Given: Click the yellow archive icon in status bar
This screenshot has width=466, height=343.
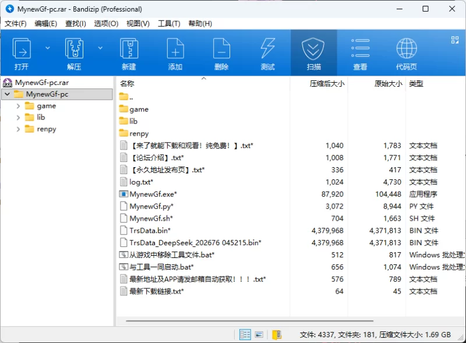Looking at the screenshot, I should [x=277, y=335].
